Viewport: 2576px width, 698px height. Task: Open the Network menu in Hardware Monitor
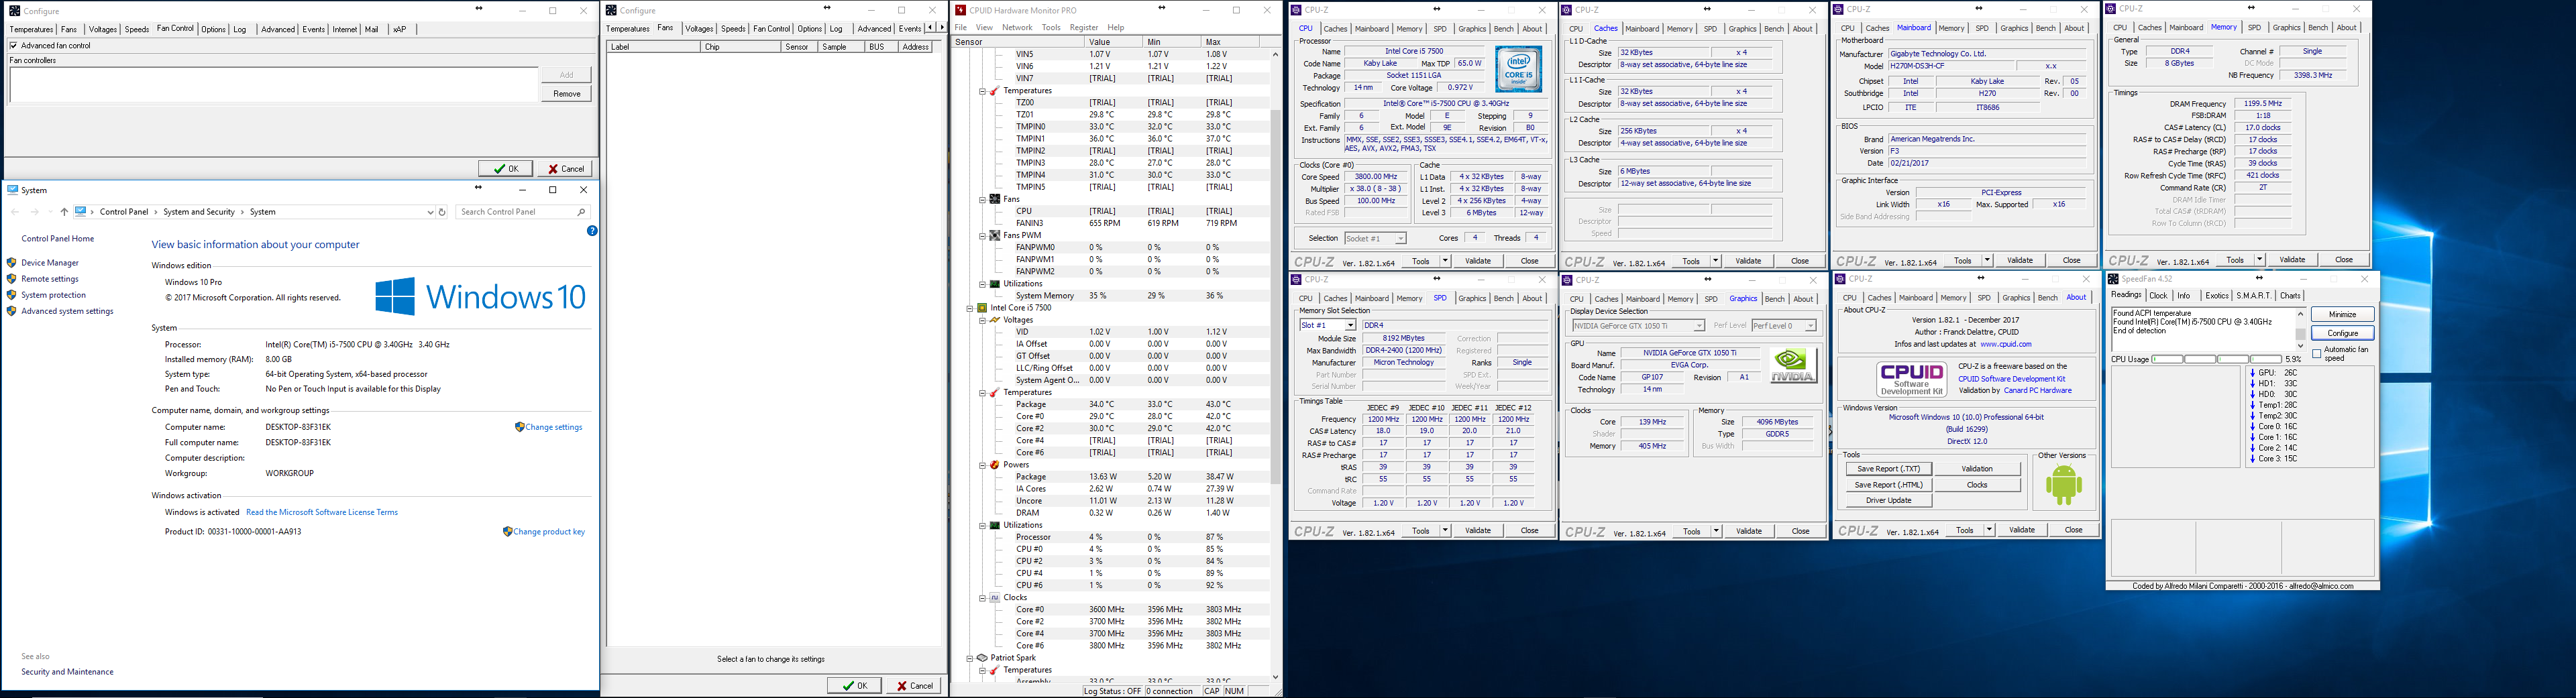[x=1017, y=28]
